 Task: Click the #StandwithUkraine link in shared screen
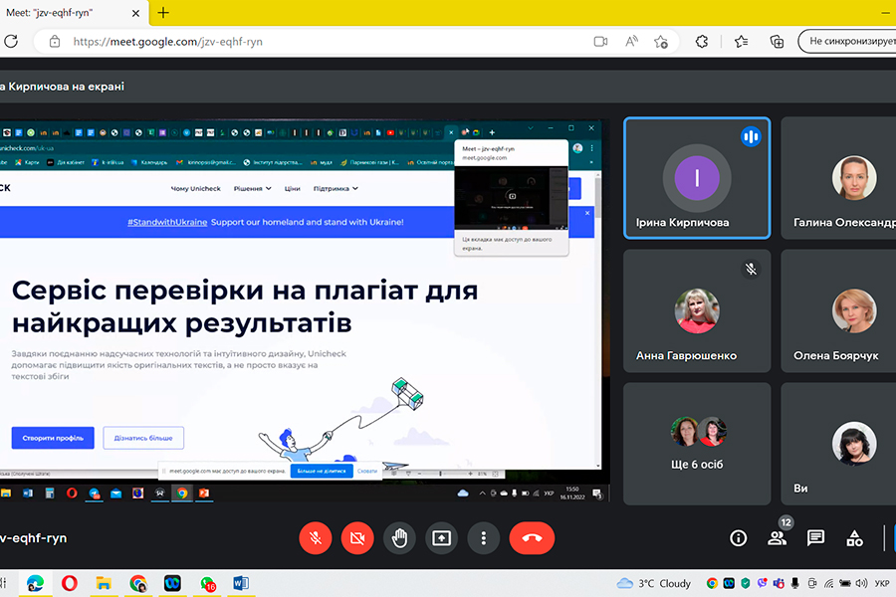tap(167, 222)
